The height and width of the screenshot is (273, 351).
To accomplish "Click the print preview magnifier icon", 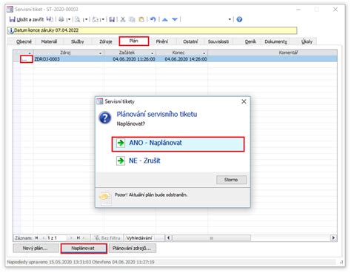I will (x=78, y=19).
